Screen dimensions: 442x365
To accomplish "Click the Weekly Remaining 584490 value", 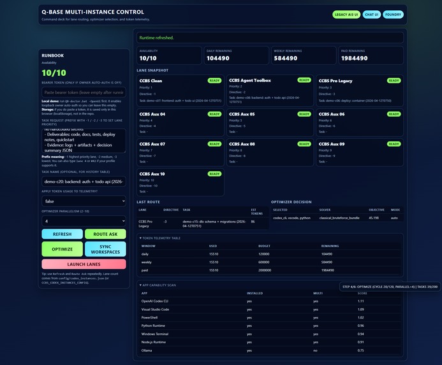I will click(286, 59).
